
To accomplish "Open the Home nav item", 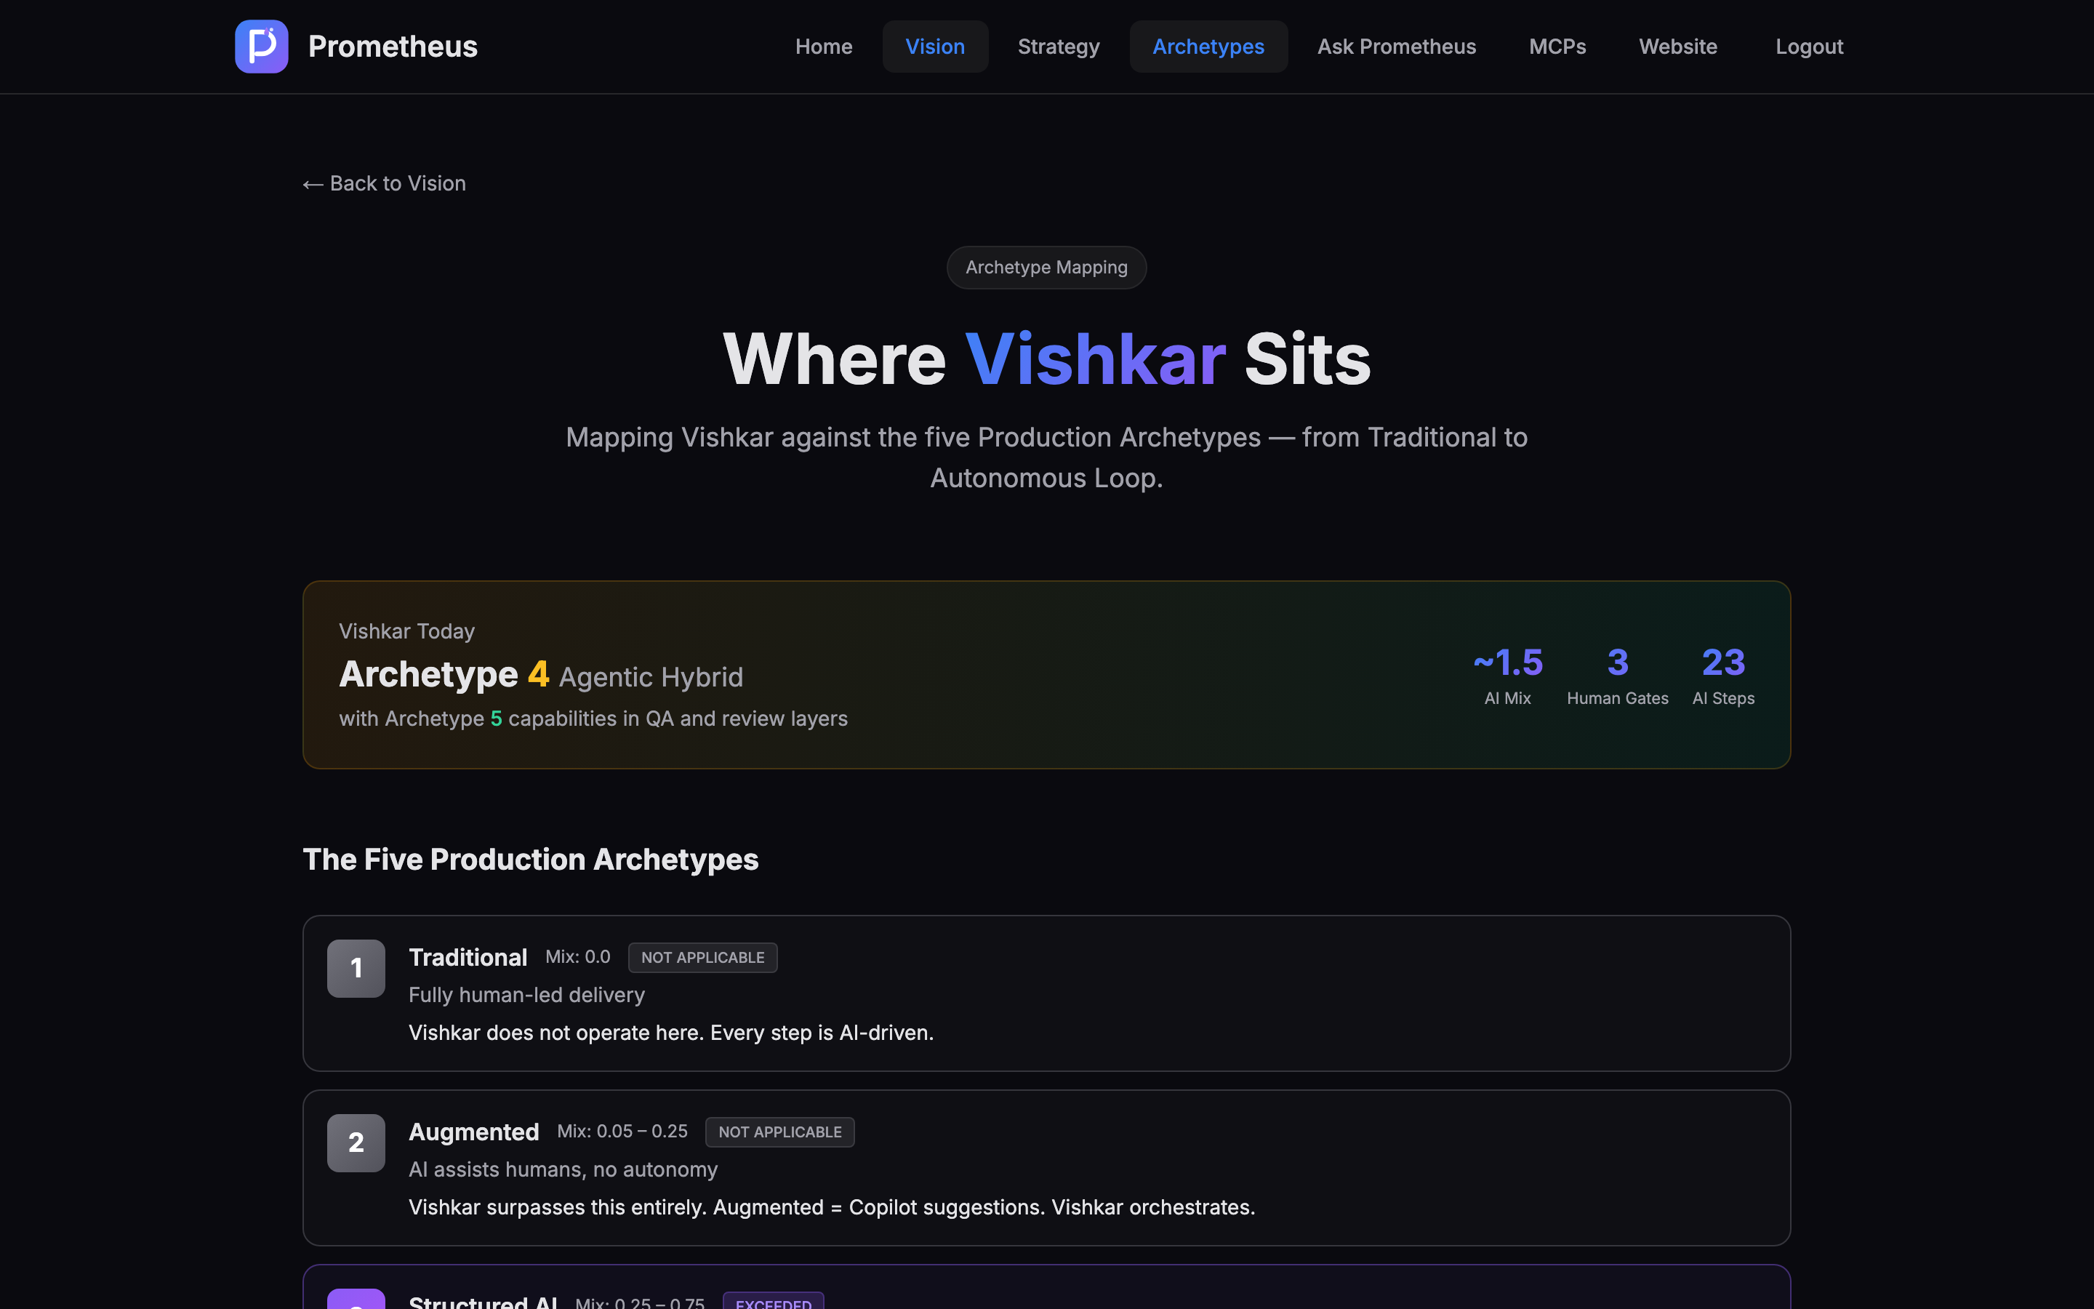I will pos(823,47).
